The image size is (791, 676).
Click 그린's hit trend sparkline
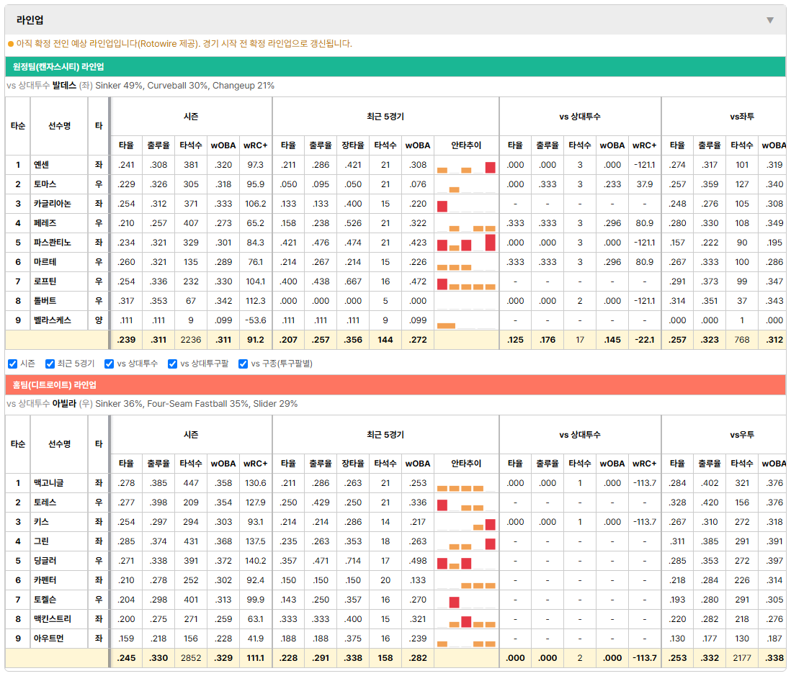pos(466,542)
